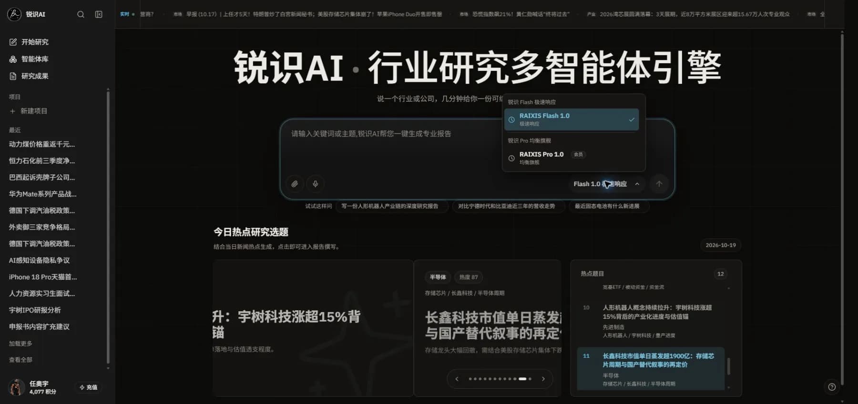Viewport: 858px width, 404px height.
Task: Click the 锐识AI logo icon
Action: (x=14, y=14)
